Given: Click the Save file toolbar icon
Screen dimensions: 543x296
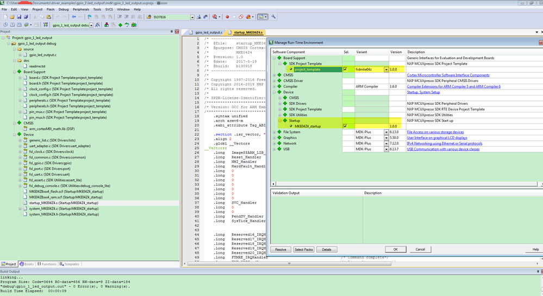Looking at the screenshot, I should point(18,17).
